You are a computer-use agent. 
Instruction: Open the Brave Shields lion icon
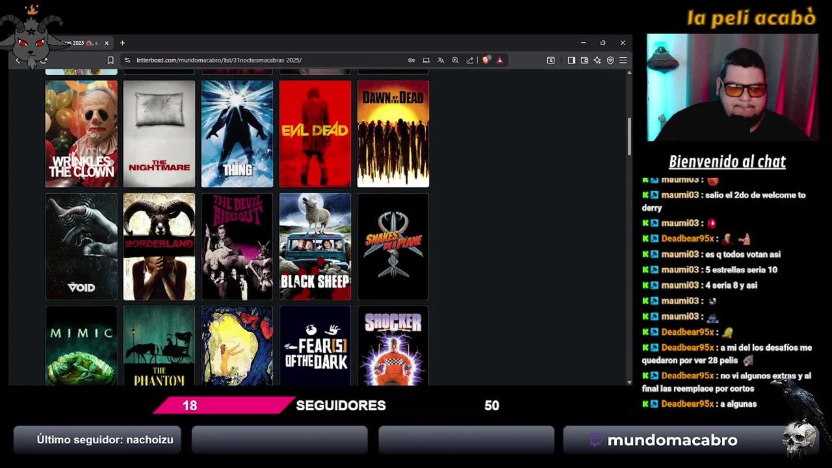coord(486,60)
